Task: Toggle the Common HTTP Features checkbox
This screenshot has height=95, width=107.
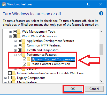Action: tap(20, 45)
